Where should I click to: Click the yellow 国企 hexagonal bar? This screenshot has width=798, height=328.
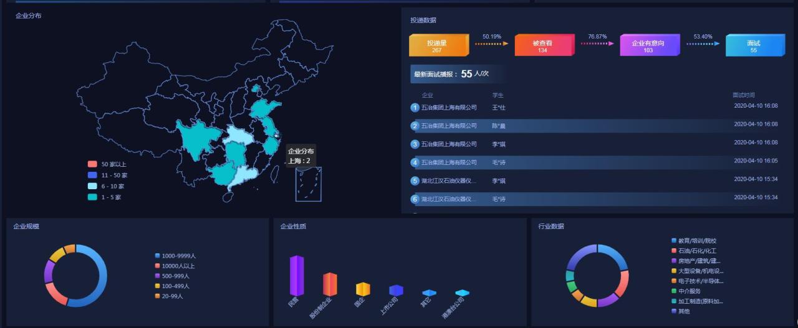(x=363, y=289)
